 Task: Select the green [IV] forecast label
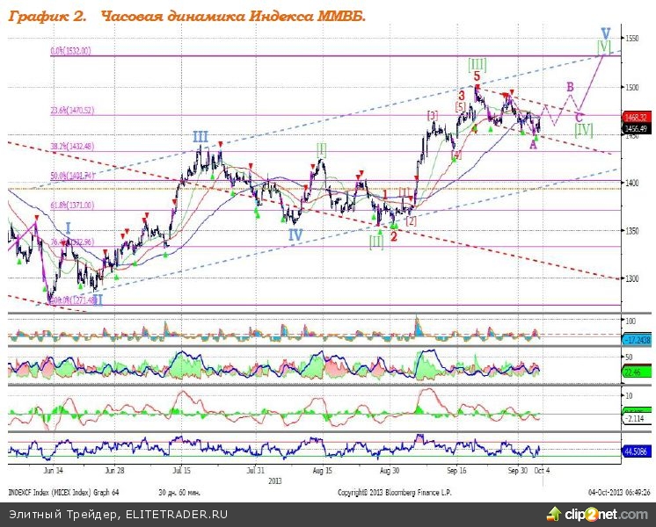click(x=583, y=129)
